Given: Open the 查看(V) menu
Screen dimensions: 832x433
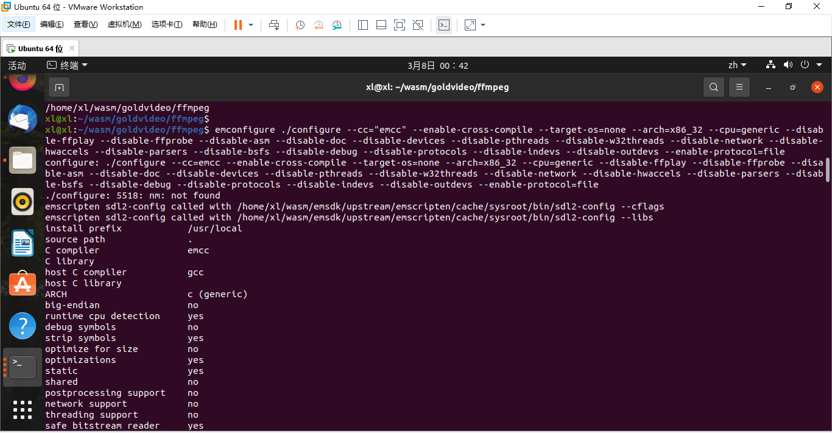Looking at the screenshot, I should [85, 24].
